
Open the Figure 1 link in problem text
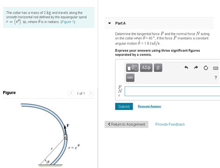tap(68, 22)
